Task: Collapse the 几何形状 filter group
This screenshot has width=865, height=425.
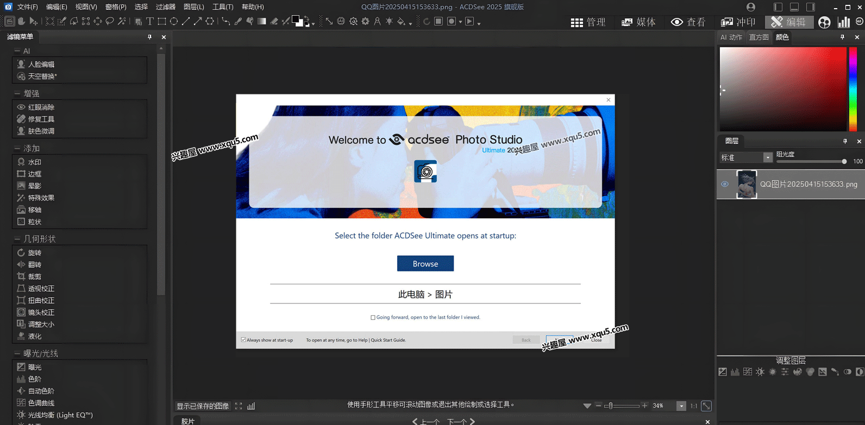Action: 17,239
